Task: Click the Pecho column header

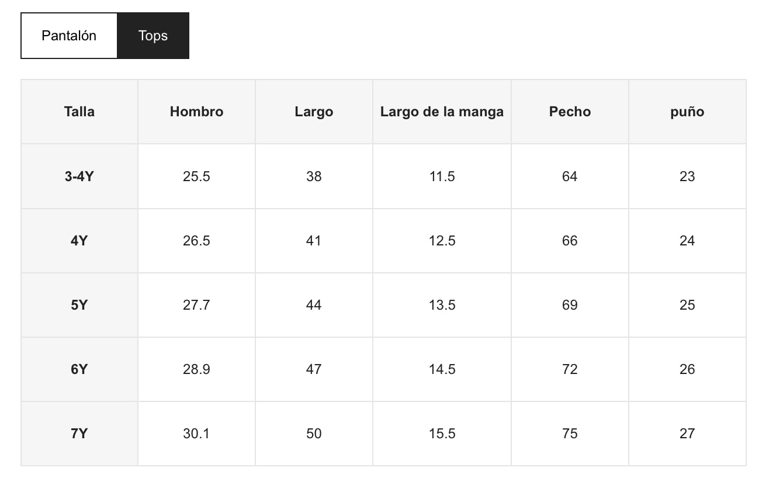Action: point(570,112)
